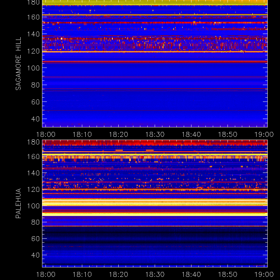Click the 100 tick label on Palehua axis
Viewport: 280px width, 280px height.
pos(33,206)
